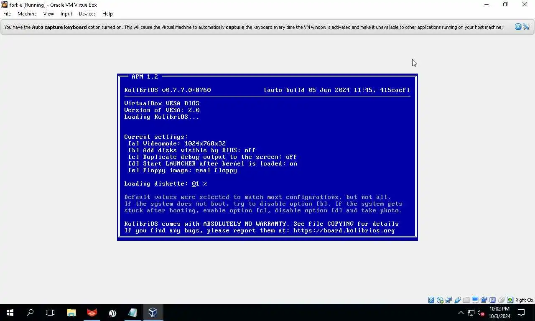Image resolution: width=535 pixels, height=321 pixels.
Task: Click Duplicate debug output setting line
Action: pos(212,157)
